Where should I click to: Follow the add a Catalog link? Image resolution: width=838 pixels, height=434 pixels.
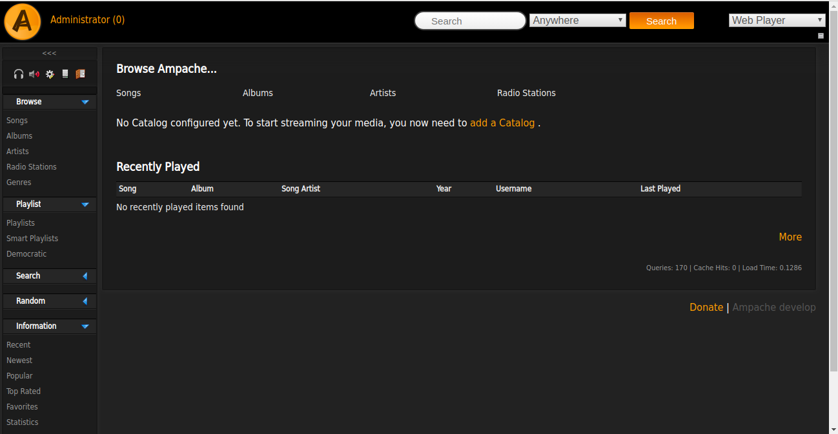[x=502, y=123]
